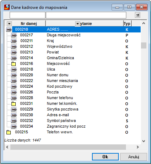Image resolution: width=151 pixels, height=164 pixels.
Task: Click the vertical scrollbar thumb
Action: coord(143,45)
